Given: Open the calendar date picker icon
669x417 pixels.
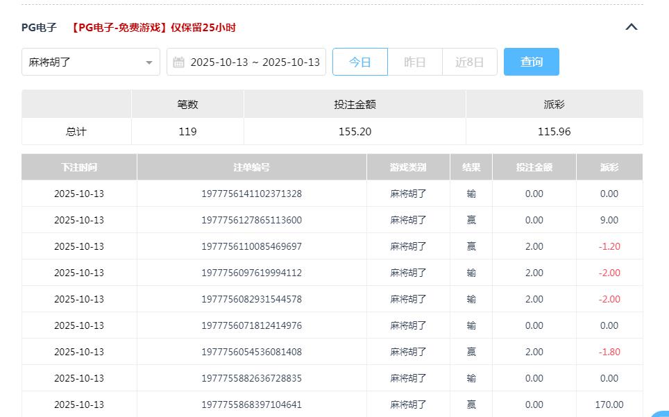Looking at the screenshot, I should pyautogui.click(x=180, y=62).
